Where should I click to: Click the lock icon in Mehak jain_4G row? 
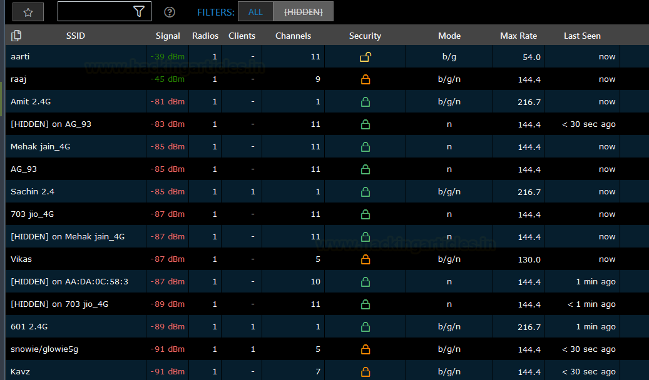(x=365, y=147)
